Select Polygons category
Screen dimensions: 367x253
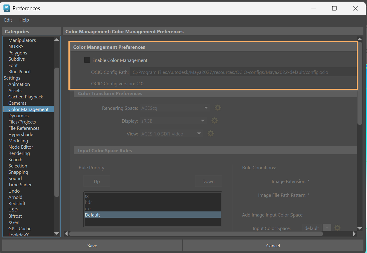(18, 53)
